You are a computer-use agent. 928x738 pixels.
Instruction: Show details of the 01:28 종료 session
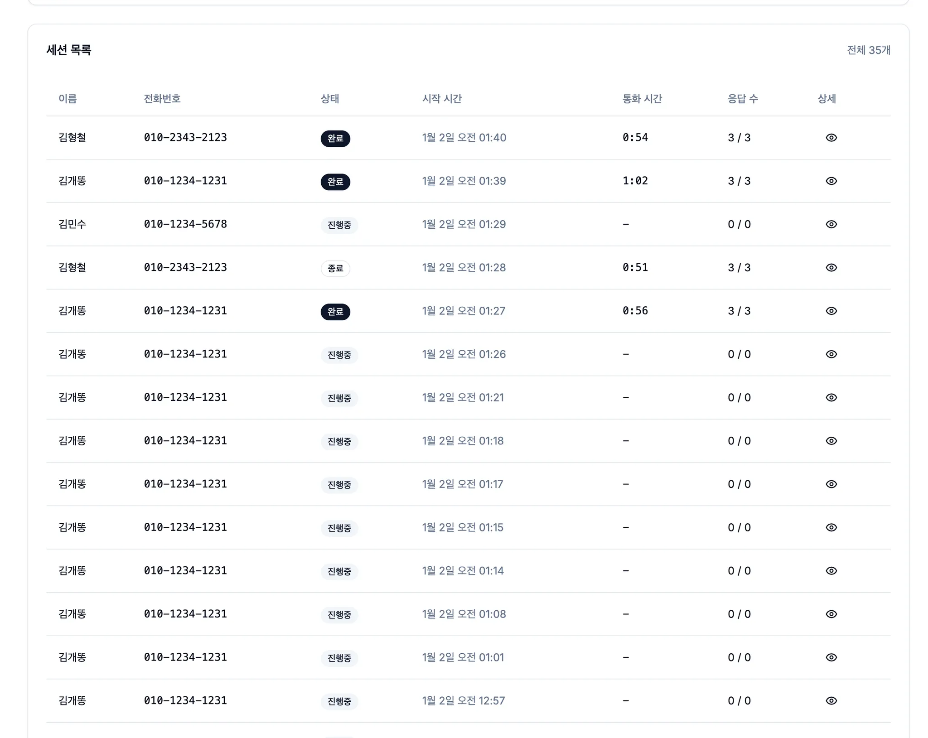click(831, 268)
